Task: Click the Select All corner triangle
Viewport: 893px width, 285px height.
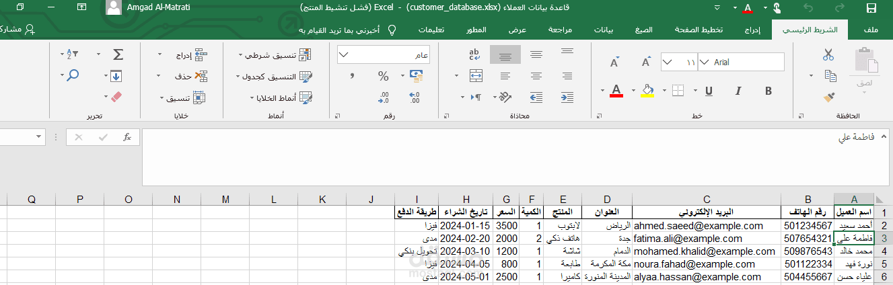Action: [883, 199]
